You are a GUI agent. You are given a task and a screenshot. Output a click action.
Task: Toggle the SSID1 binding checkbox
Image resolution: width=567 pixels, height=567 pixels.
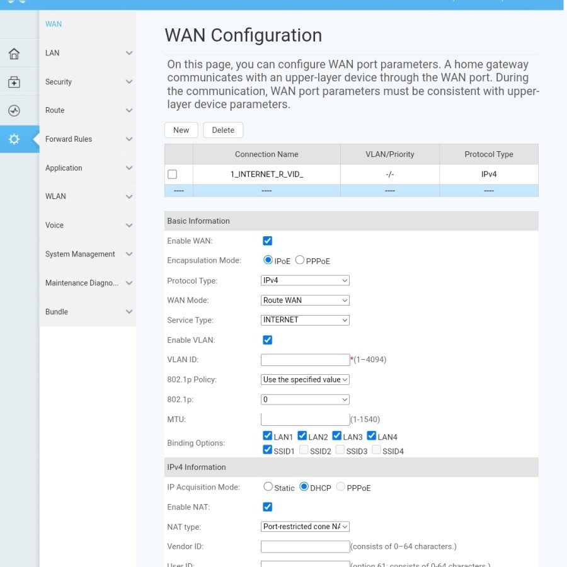(268, 449)
